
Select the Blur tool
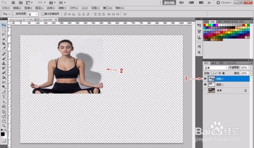click(4, 82)
